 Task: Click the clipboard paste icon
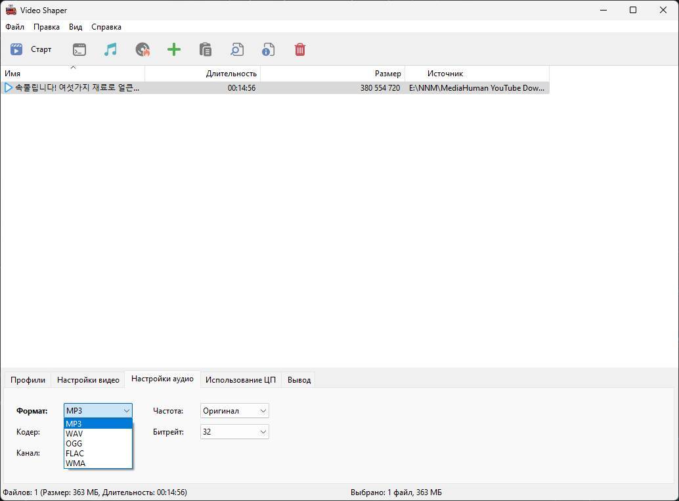tap(206, 49)
